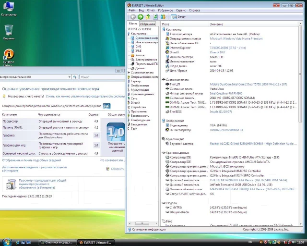Click the Internet Explorer quick launch icon
Screen dimensions: 307x246
[17, 243]
